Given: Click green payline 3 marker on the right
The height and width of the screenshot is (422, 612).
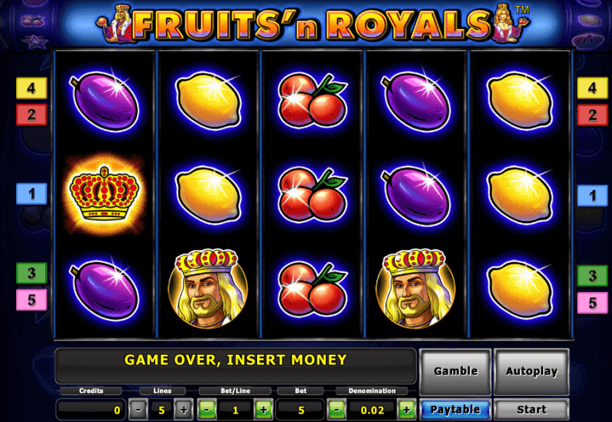Looking at the screenshot, I should [592, 275].
